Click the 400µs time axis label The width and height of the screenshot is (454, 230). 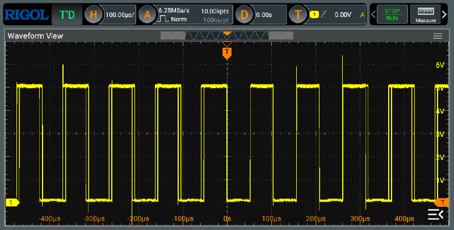point(404,219)
